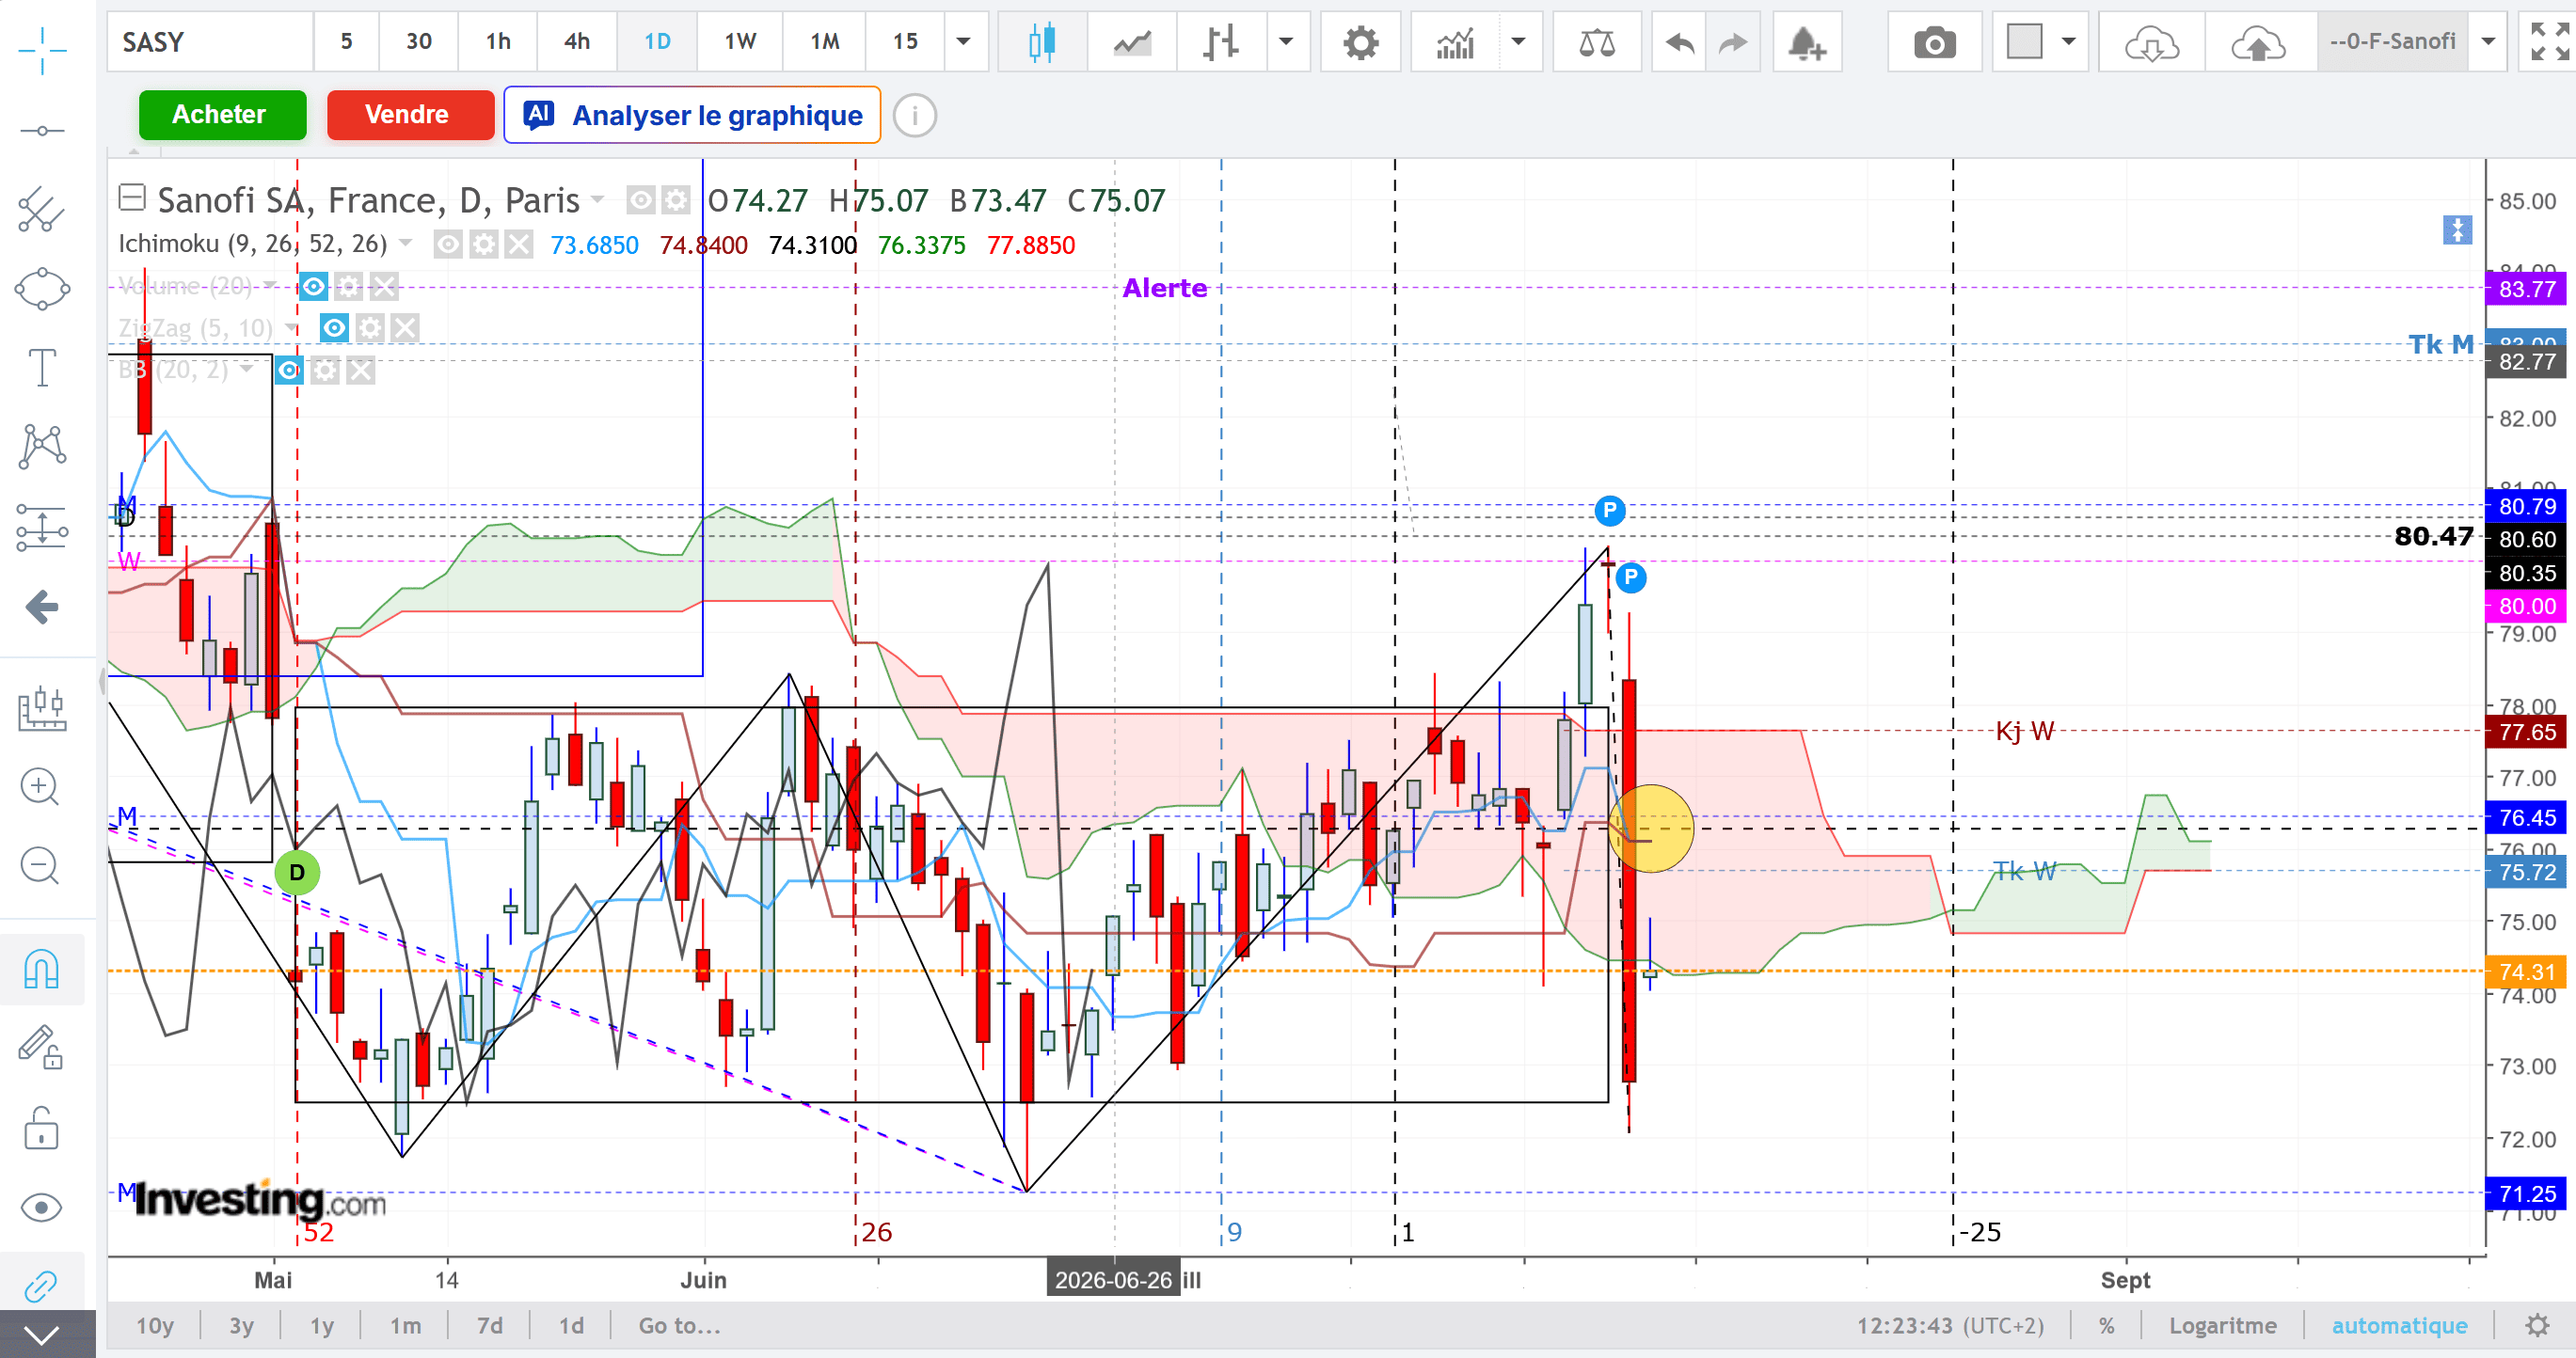
Task: Open the pattern drawing tool
Action: (x=42, y=447)
